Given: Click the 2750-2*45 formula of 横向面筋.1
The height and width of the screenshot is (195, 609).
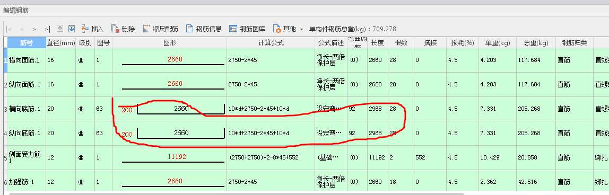Looking at the screenshot, I should click(x=271, y=60).
